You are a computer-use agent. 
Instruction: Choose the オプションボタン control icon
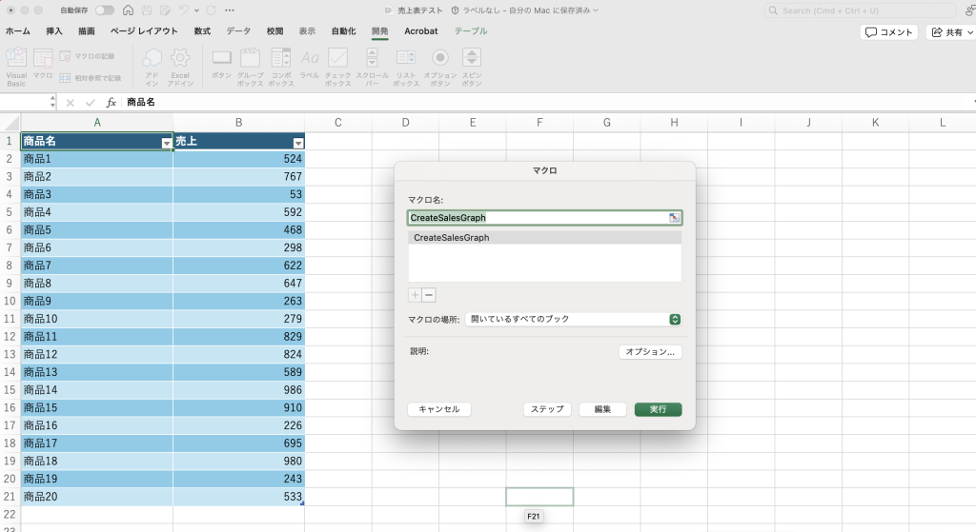[x=439, y=59]
